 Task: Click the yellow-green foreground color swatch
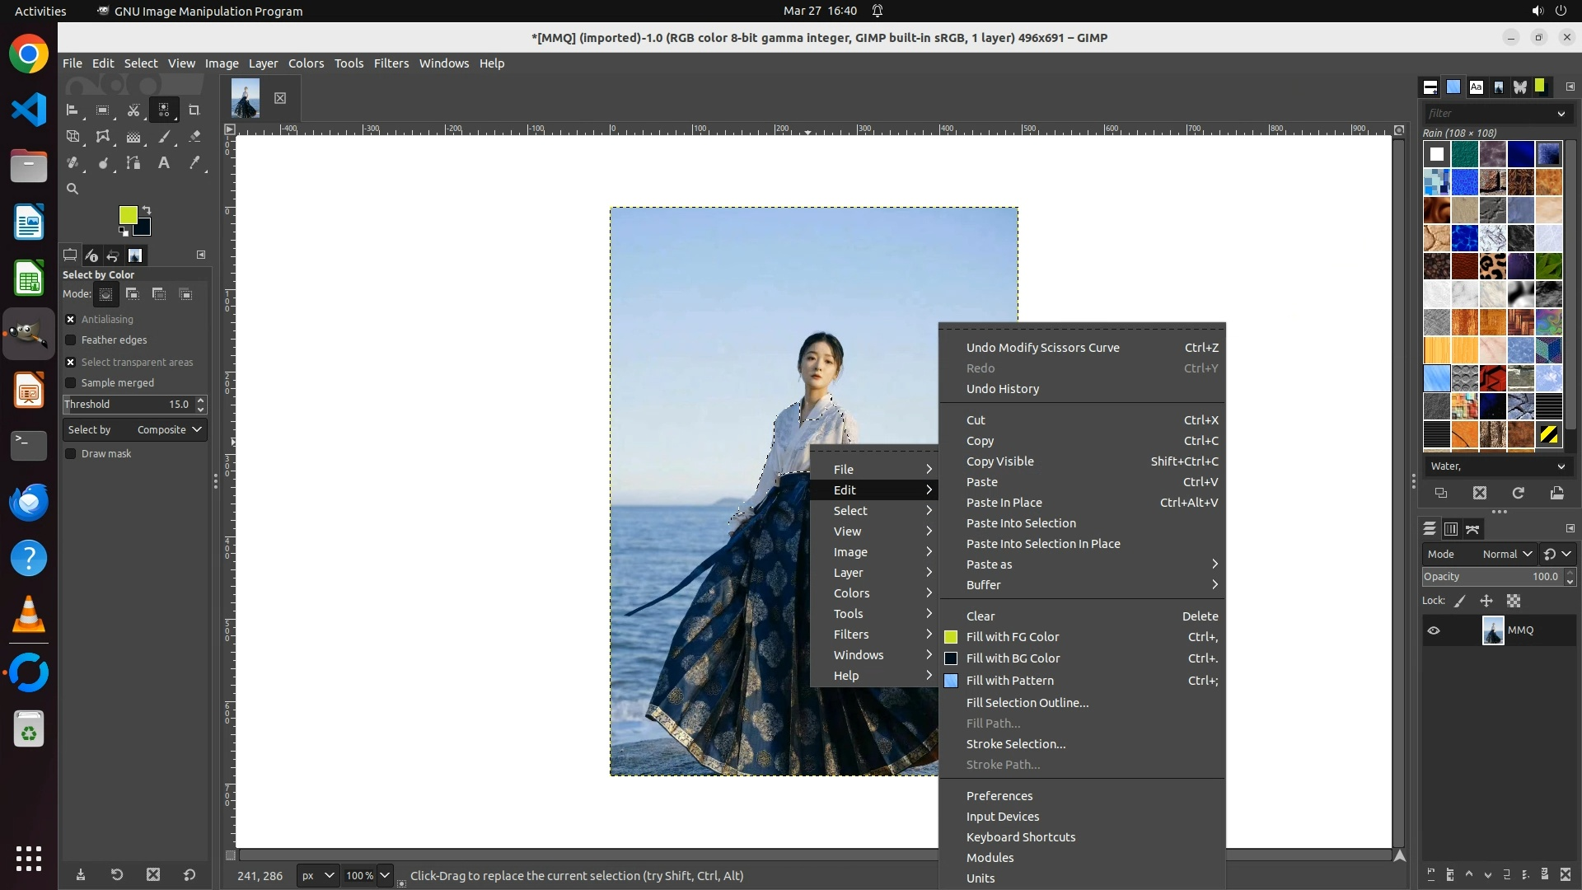[127, 215]
